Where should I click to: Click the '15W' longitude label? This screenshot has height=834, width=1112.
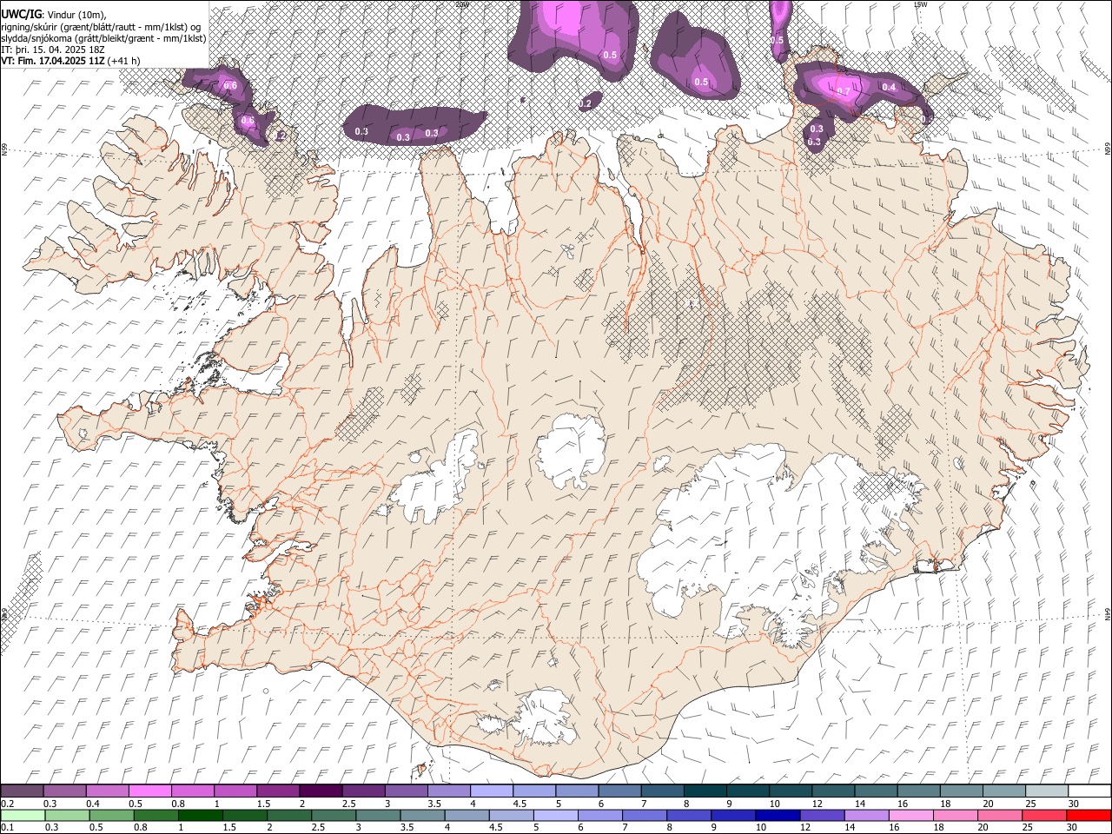tap(920, 4)
